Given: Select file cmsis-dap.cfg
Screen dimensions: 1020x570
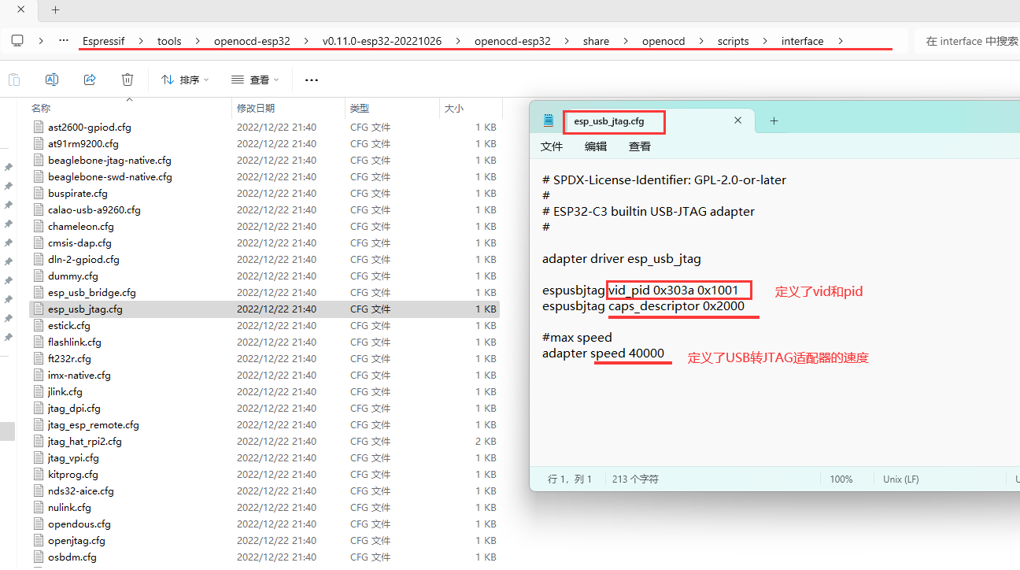Looking at the screenshot, I should coord(79,242).
